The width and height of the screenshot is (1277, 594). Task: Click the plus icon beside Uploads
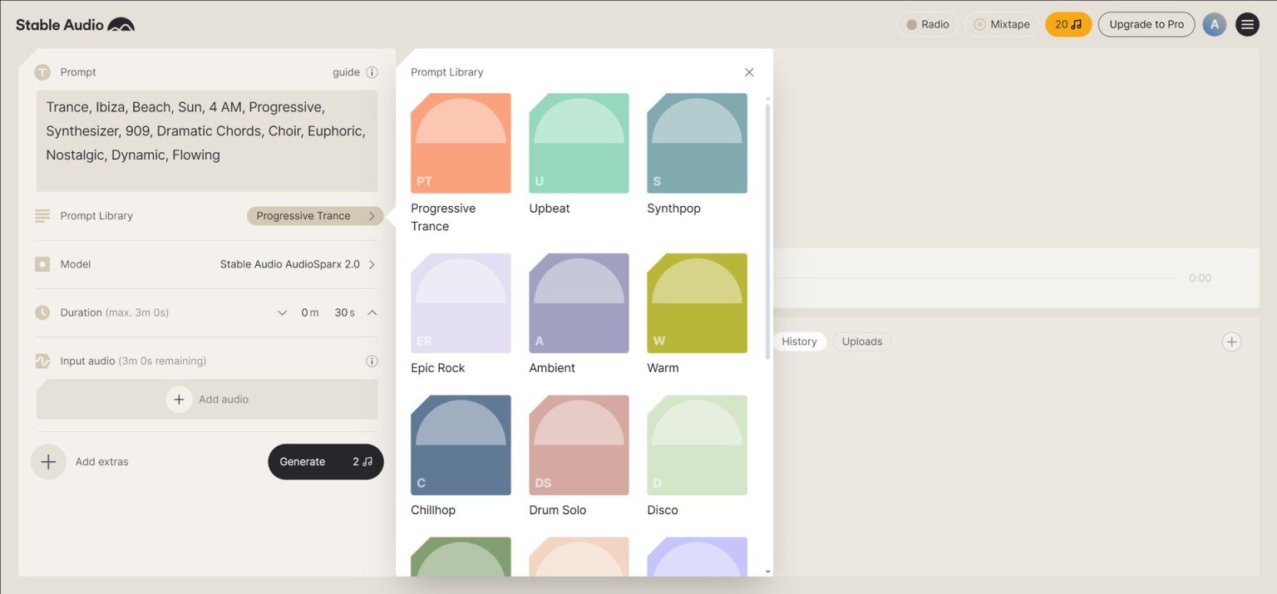[1231, 341]
